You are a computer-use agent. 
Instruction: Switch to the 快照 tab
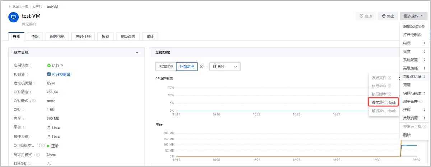[35, 37]
